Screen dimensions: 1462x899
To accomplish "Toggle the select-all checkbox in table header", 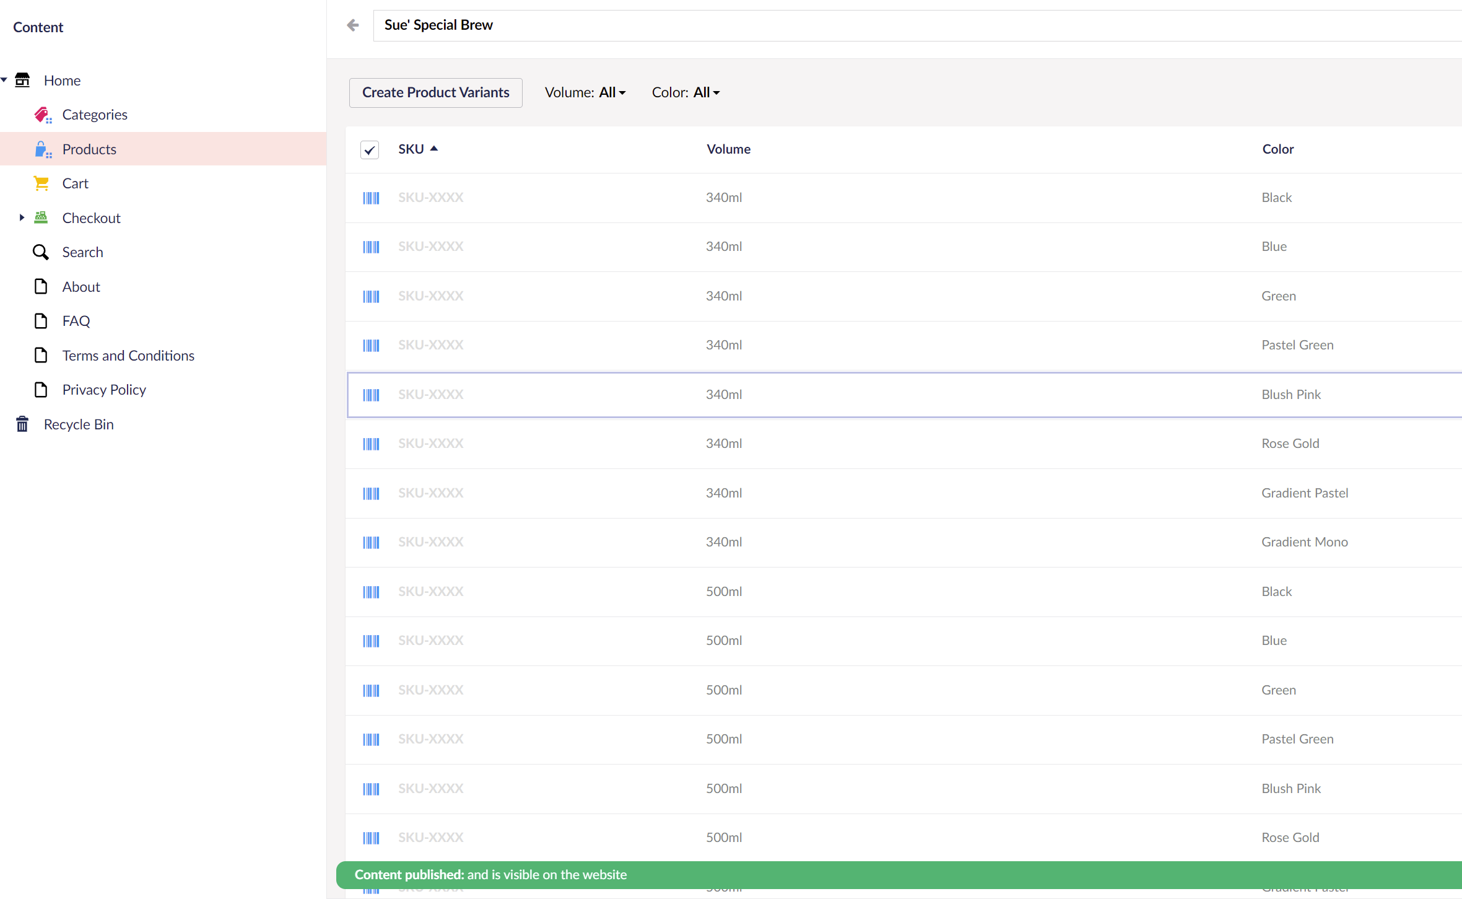I will point(370,149).
